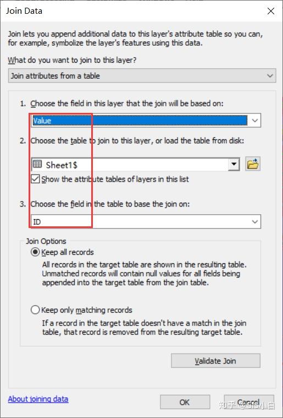Open the Value field dropdown arrow
The width and height of the screenshot is (283, 418).
254,121
